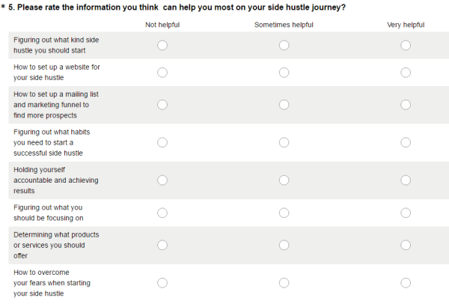Mark website setup as Very helpful
The image size is (449, 307).
point(406,73)
